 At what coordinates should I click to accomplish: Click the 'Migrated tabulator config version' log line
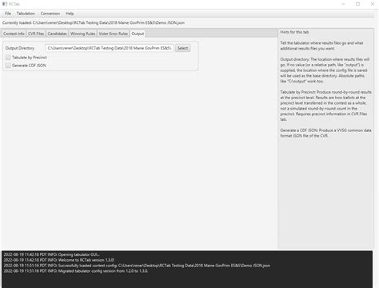click(76, 271)
